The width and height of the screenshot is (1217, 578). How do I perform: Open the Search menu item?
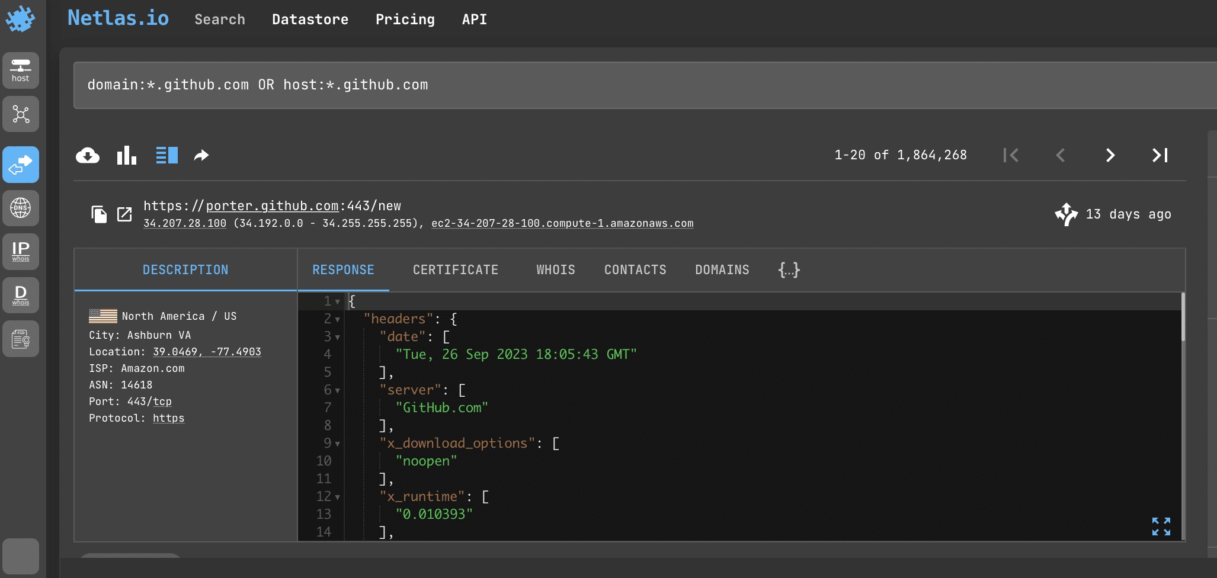(x=220, y=20)
